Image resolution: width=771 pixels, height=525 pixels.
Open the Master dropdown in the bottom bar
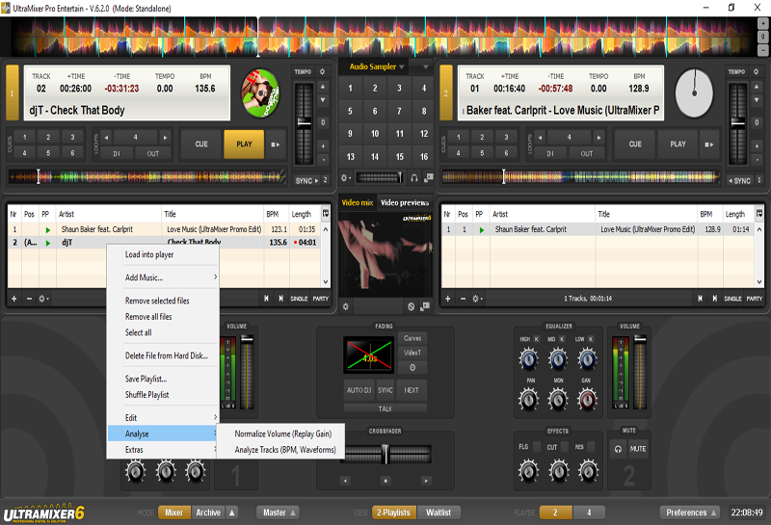point(278,512)
